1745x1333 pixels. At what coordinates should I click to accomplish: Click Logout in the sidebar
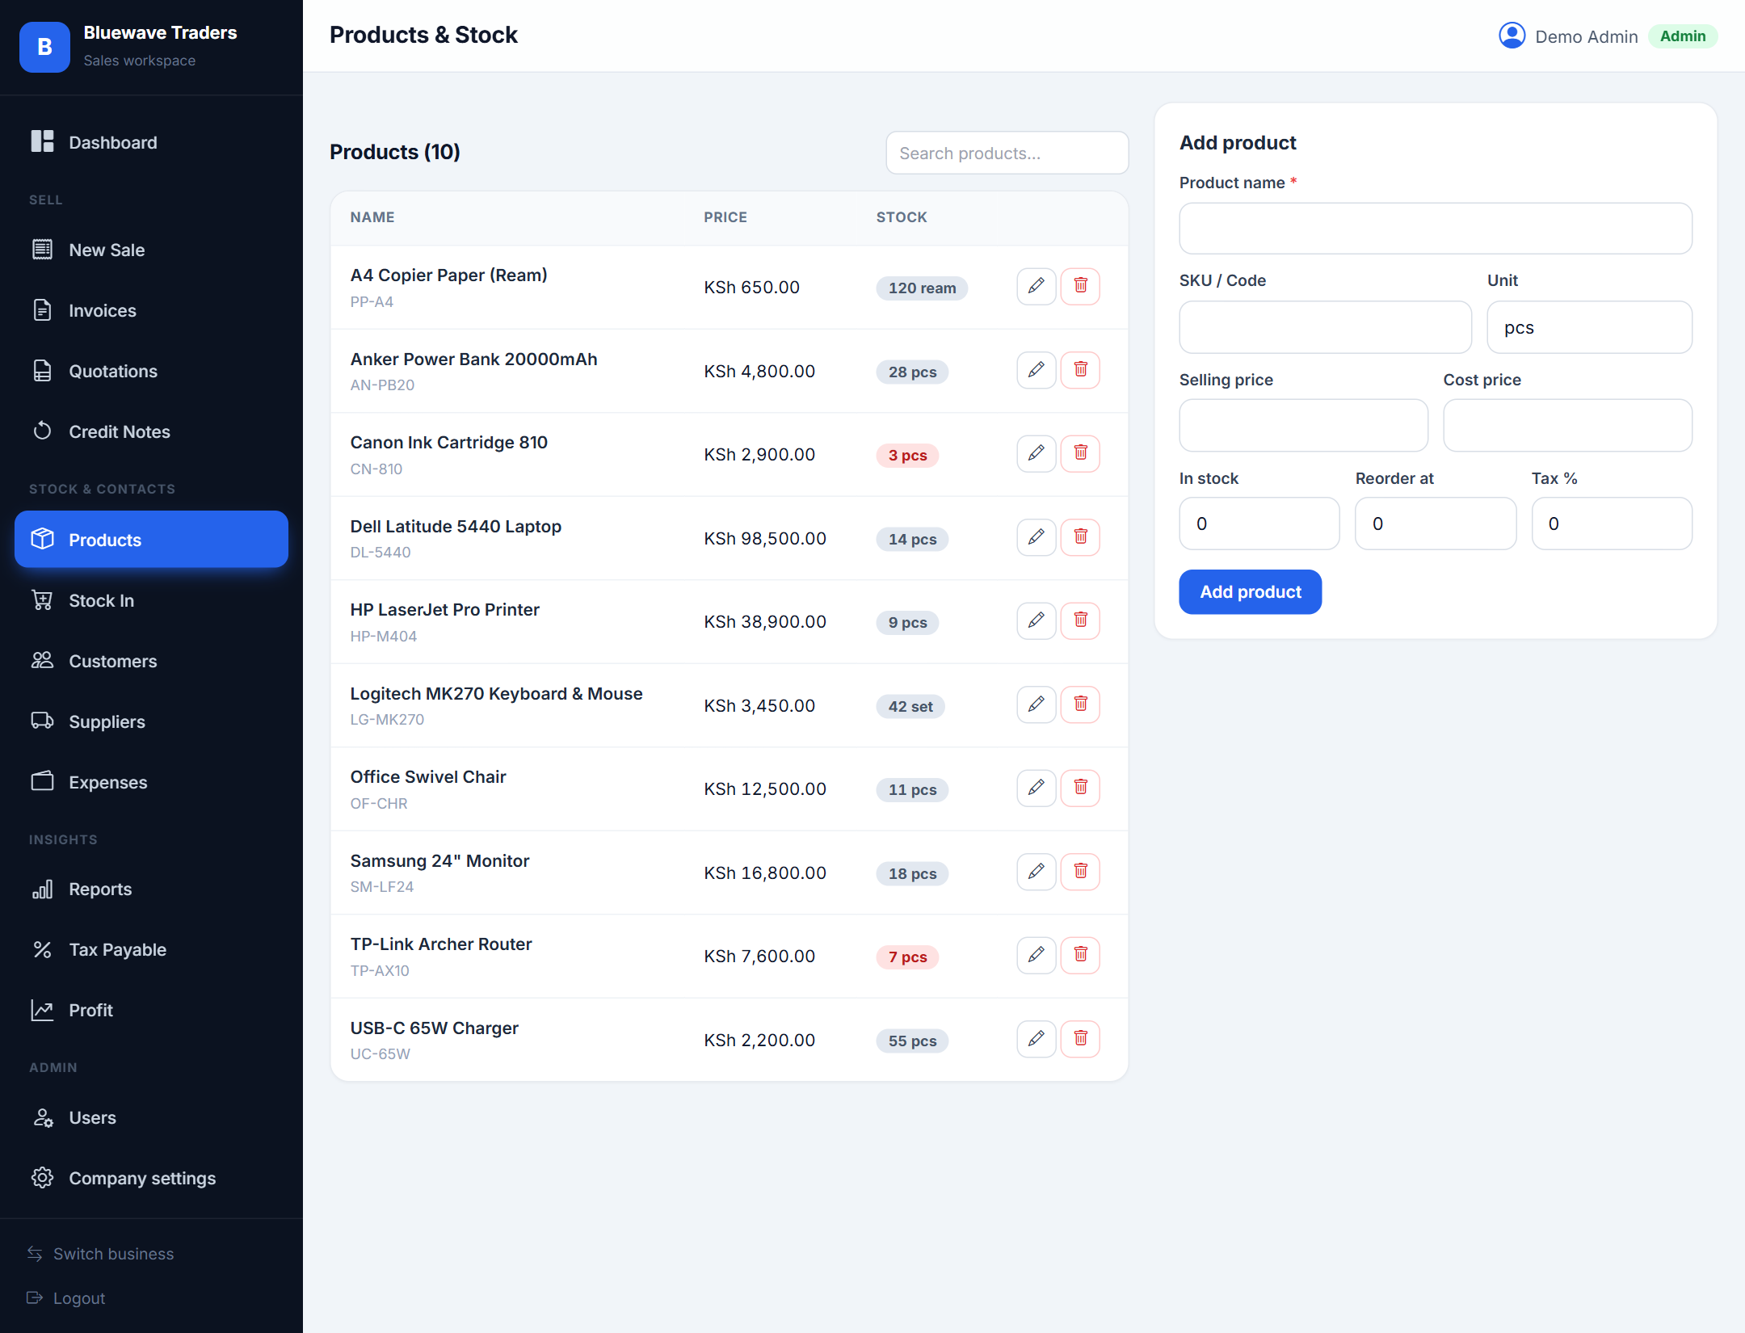pos(66,1298)
